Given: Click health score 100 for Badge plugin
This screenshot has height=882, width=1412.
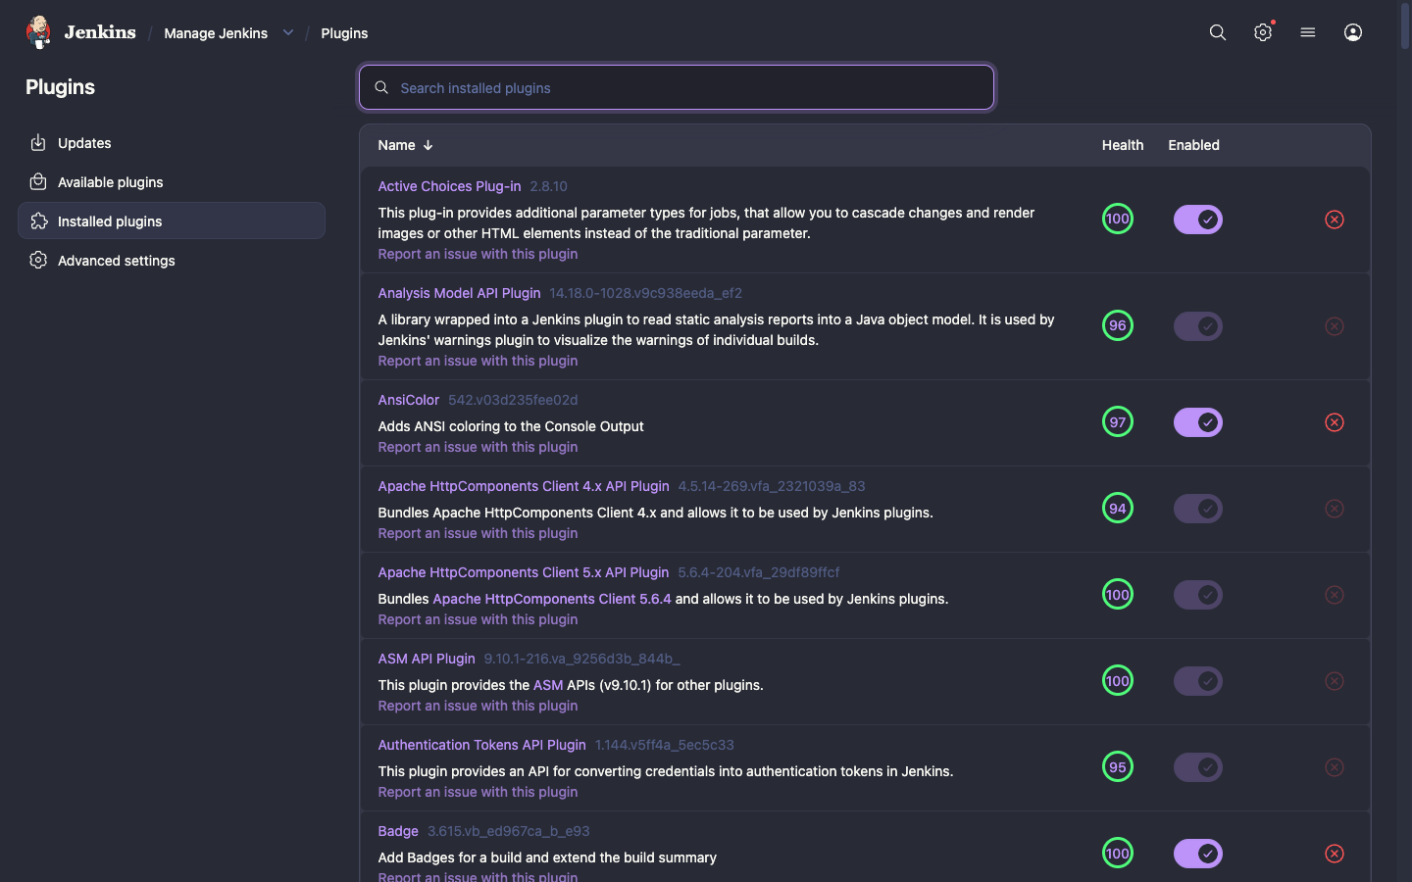Looking at the screenshot, I should 1118,854.
